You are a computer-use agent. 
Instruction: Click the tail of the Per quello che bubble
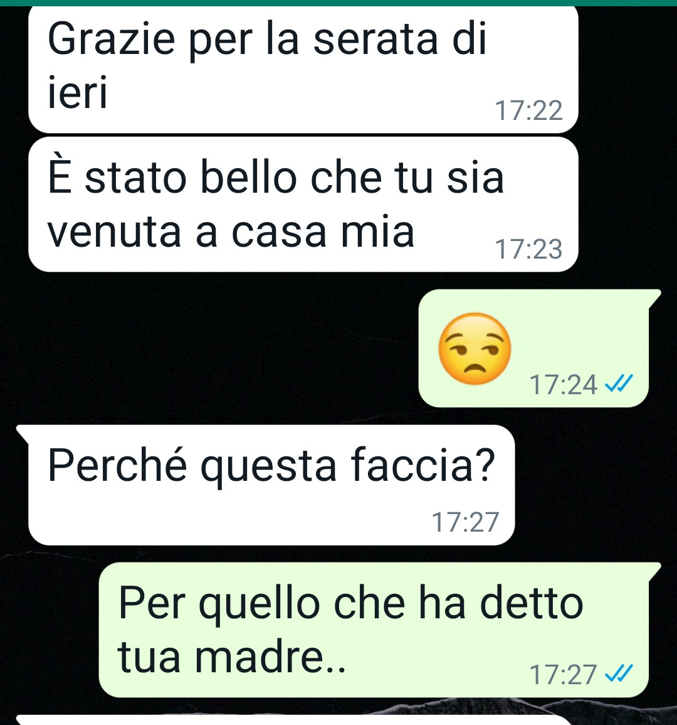[x=655, y=571]
